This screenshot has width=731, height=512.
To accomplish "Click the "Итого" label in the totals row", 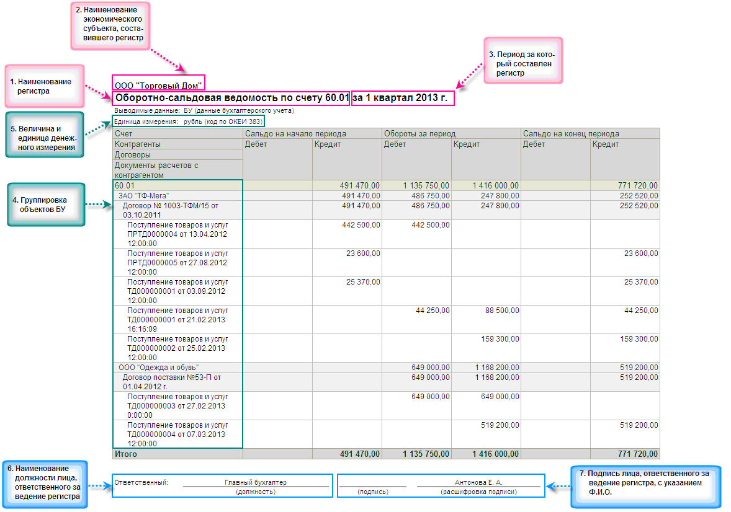I will pyautogui.click(x=126, y=454).
